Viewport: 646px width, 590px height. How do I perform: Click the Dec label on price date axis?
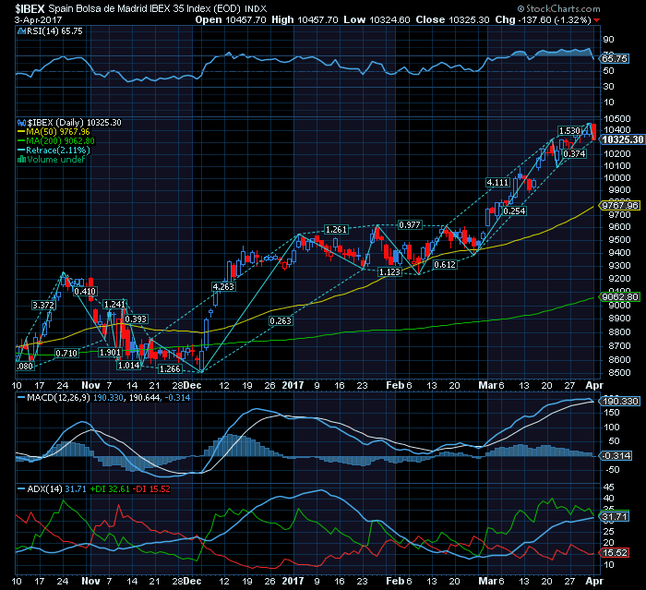[192, 385]
